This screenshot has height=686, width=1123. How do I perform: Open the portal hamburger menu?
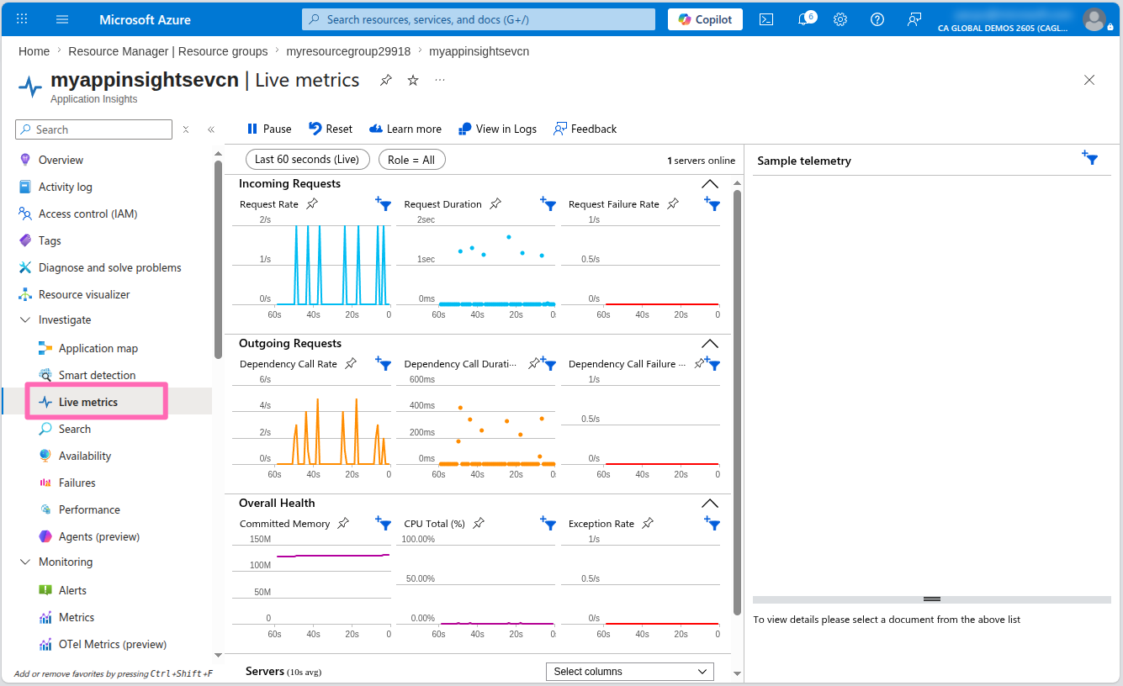[62, 18]
